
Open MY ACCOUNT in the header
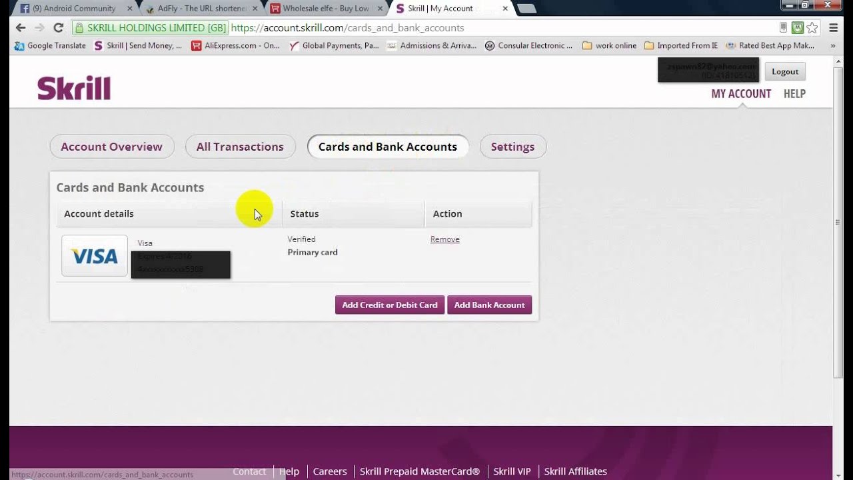741,93
